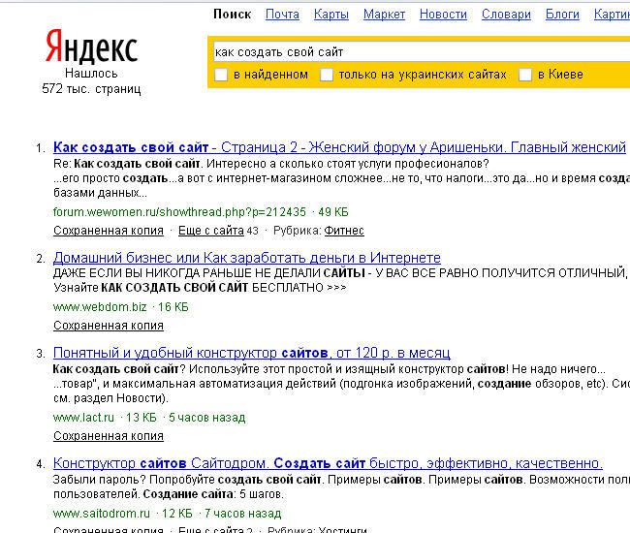Open the Почта service link
Image resolution: width=630 pixels, height=533 pixels.
tap(282, 15)
